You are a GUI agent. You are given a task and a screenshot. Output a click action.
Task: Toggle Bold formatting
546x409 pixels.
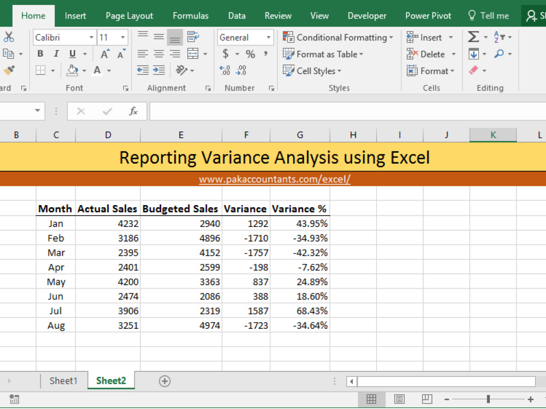[x=39, y=54]
